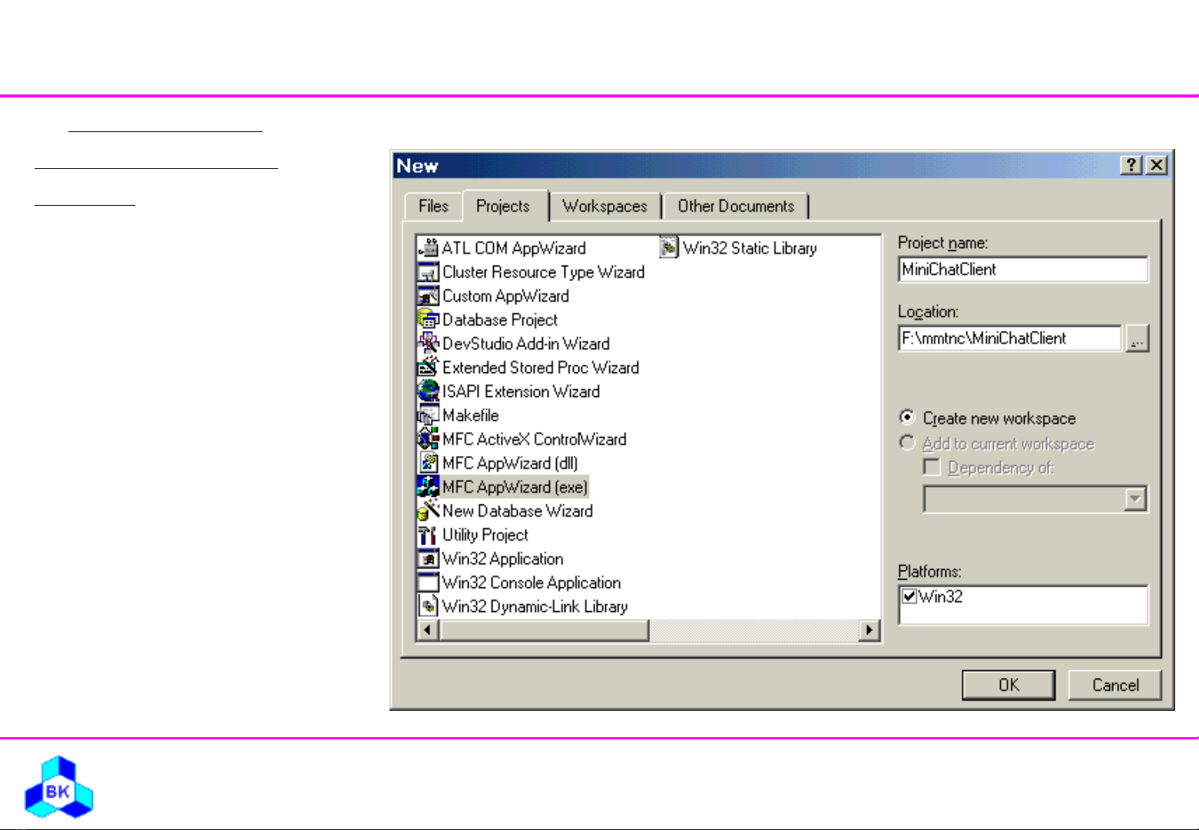Open the Dependency of dropdown arrow
This screenshot has width=1199, height=830.
coord(1134,499)
